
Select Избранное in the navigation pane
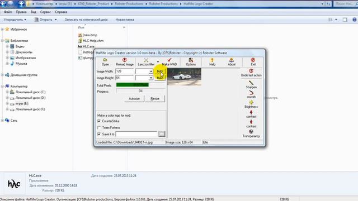click(18, 29)
